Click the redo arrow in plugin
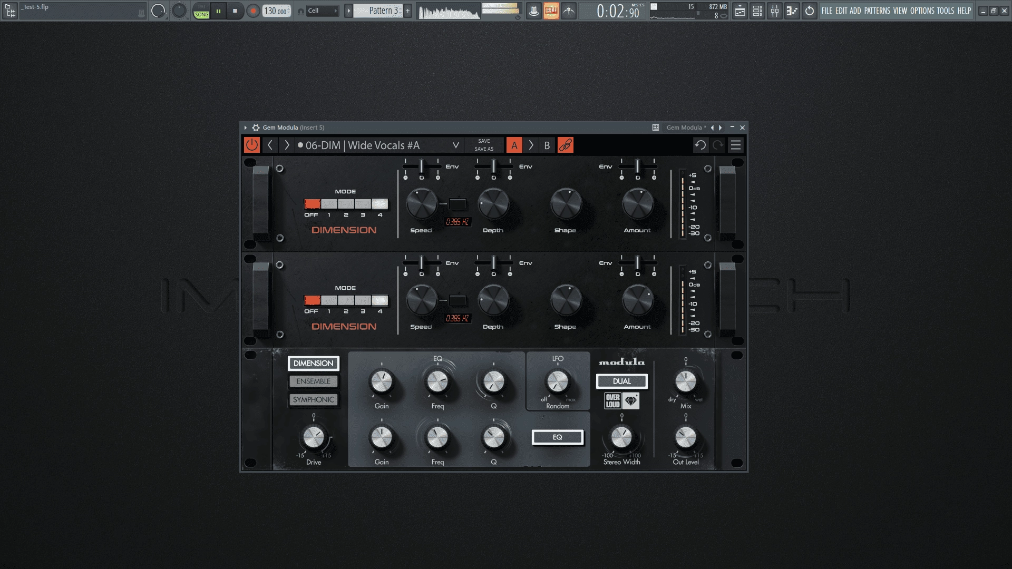The image size is (1012, 569). point(718,145)
